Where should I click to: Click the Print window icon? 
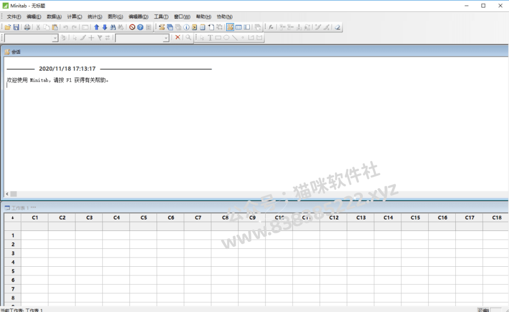pos(27,27)
